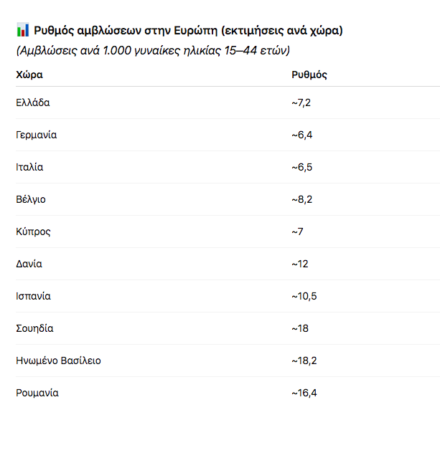Screen dimensions: 440x458
Task: Click the italic subtitle about ages 15–44
Action: (x=153, y=51)
